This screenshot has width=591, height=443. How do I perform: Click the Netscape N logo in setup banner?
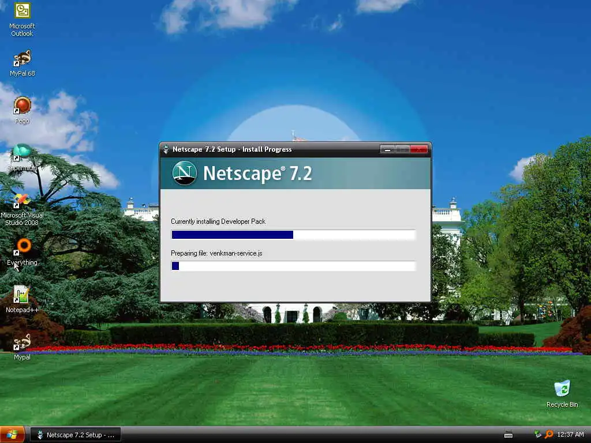point(184,173)
